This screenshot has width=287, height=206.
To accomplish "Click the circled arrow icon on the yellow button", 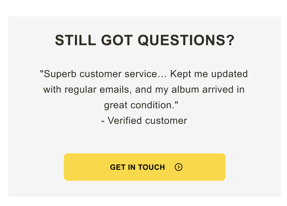I will (179, 167).
